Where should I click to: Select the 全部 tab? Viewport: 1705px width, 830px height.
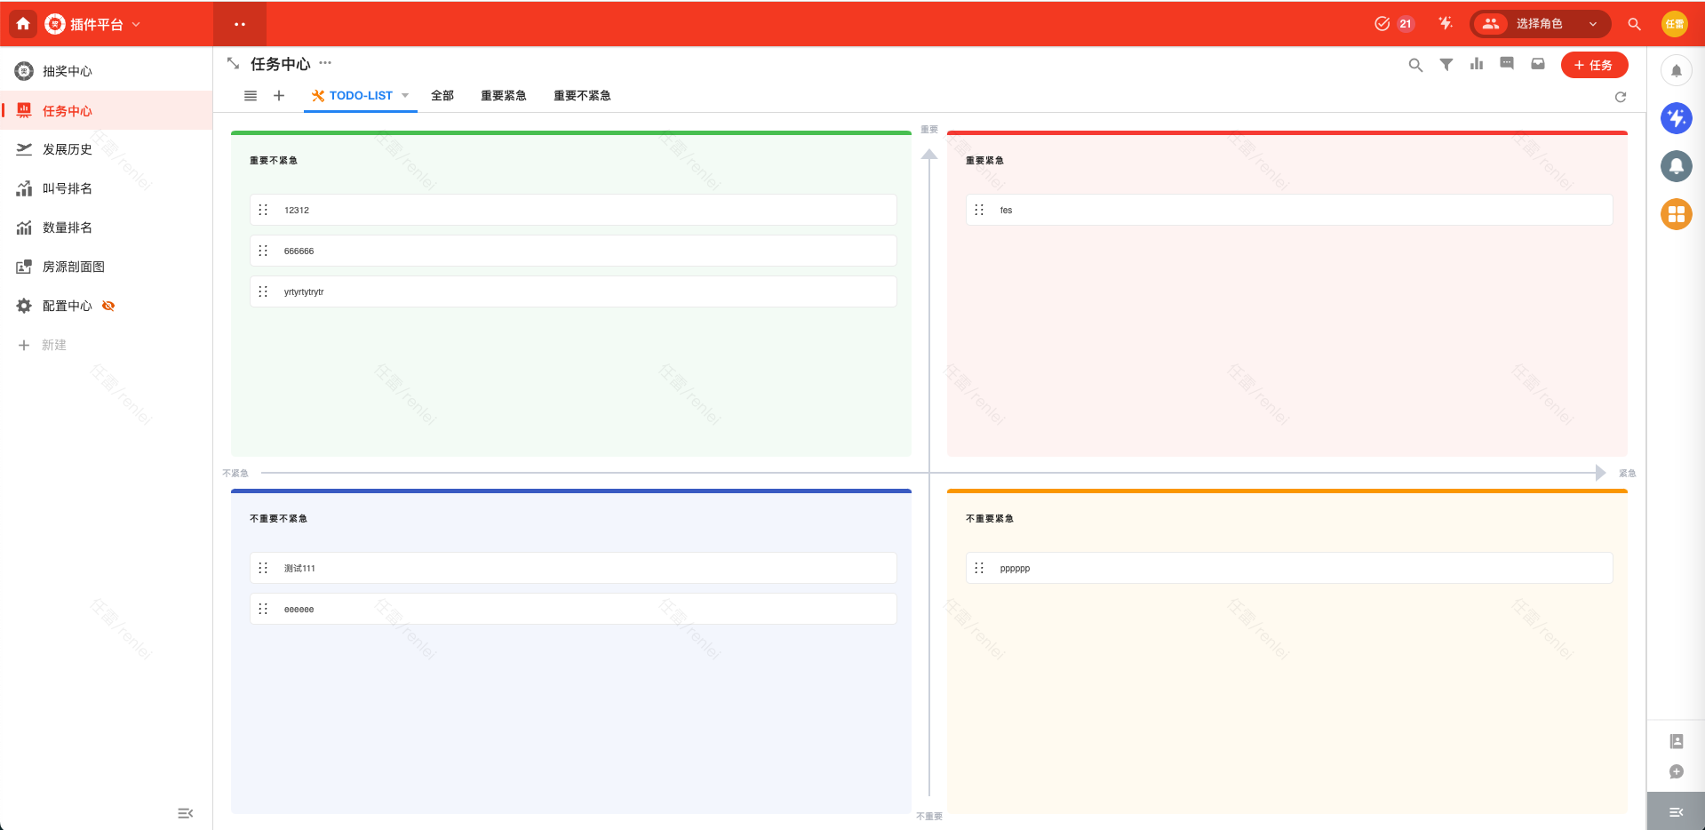click(x=442, y=96)
